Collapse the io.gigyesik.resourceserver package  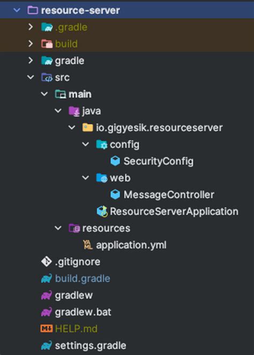pyautogui.click(x=72, y=127)
